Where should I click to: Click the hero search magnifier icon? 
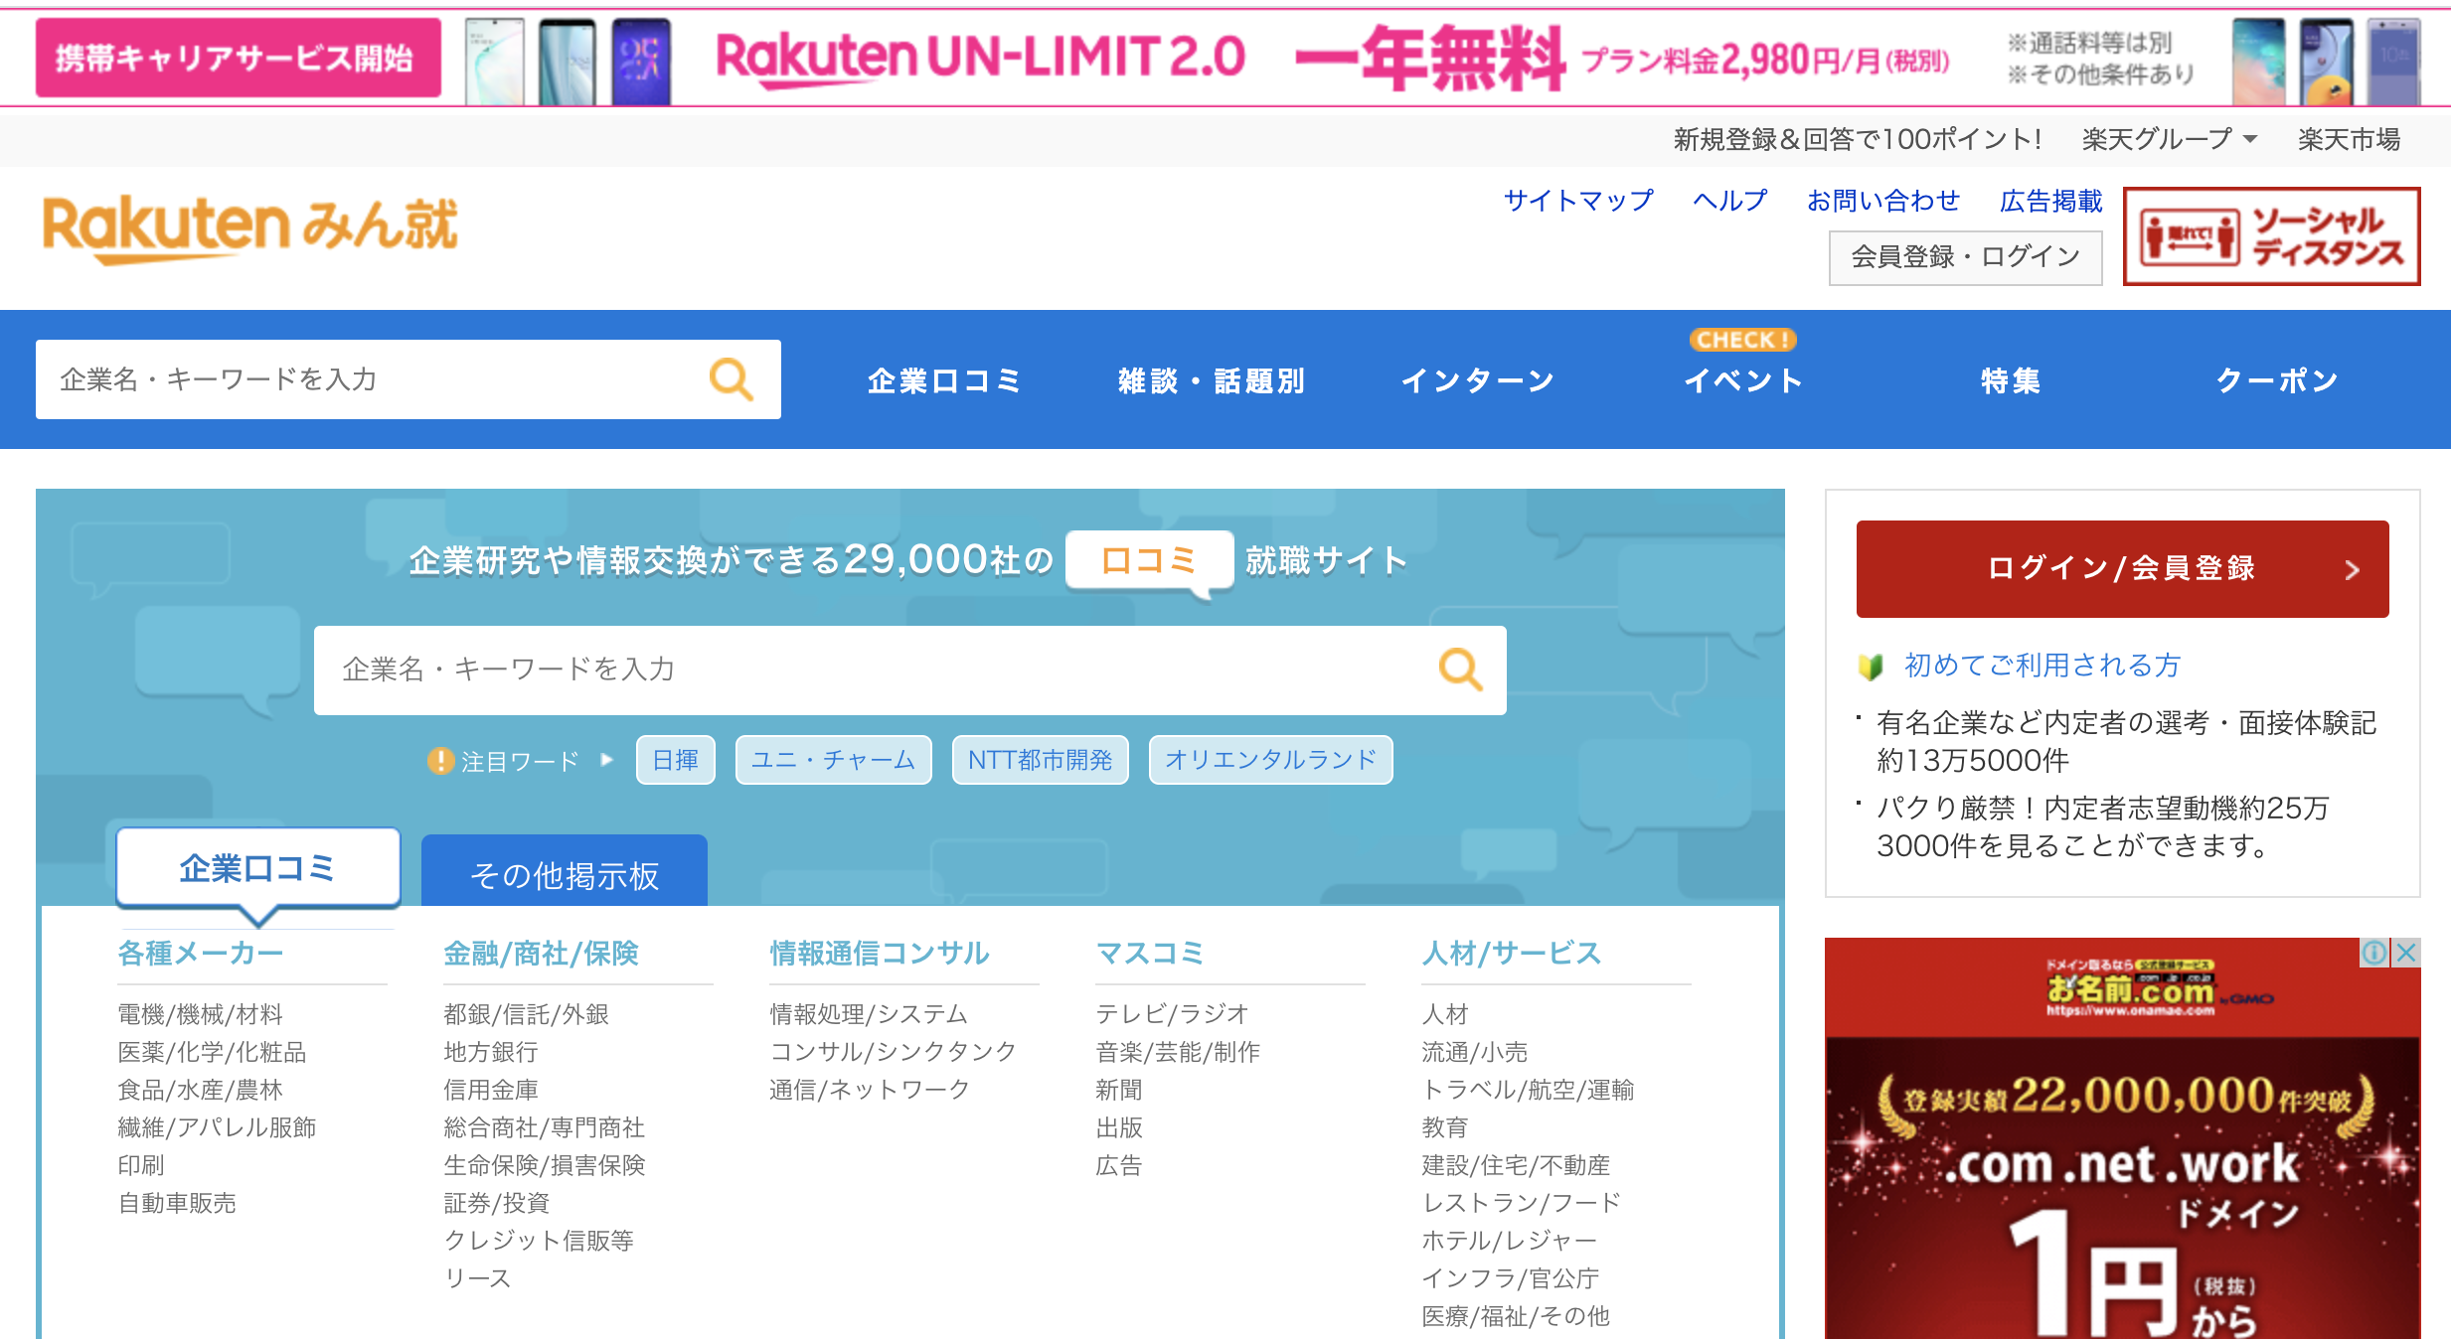(1460, 669)
